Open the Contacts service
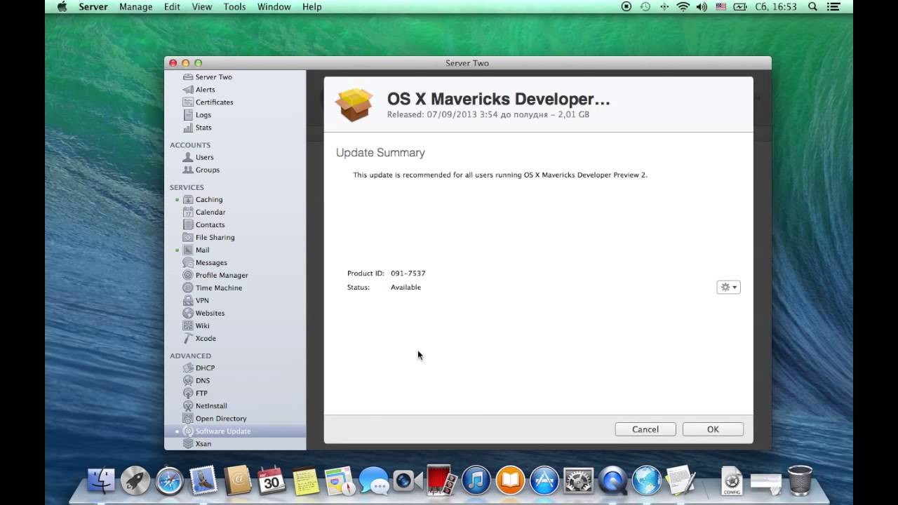The height and width of the screenshot is (505, 898). click(203, 224)
